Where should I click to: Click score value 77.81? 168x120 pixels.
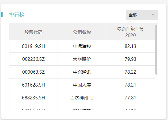[130, 98]
